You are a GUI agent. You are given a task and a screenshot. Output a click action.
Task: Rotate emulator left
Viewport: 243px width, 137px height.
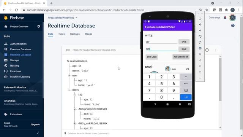200,37
